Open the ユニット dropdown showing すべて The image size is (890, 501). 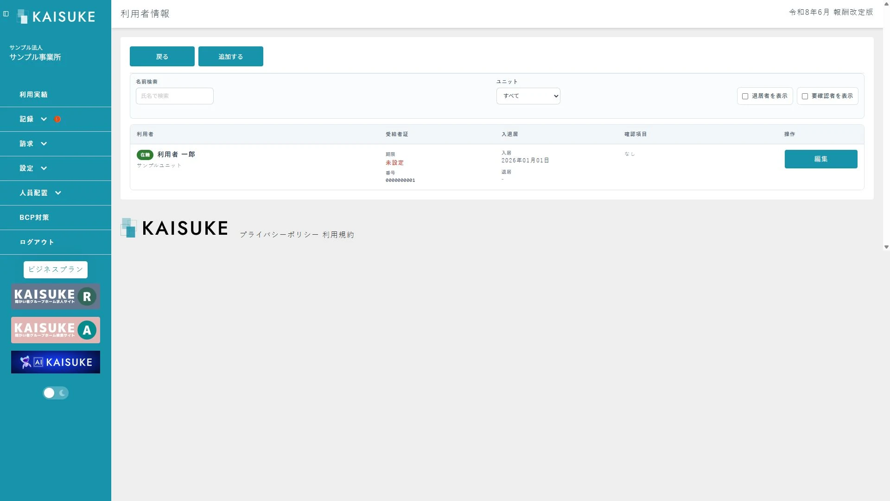click(x=528, y=96)
